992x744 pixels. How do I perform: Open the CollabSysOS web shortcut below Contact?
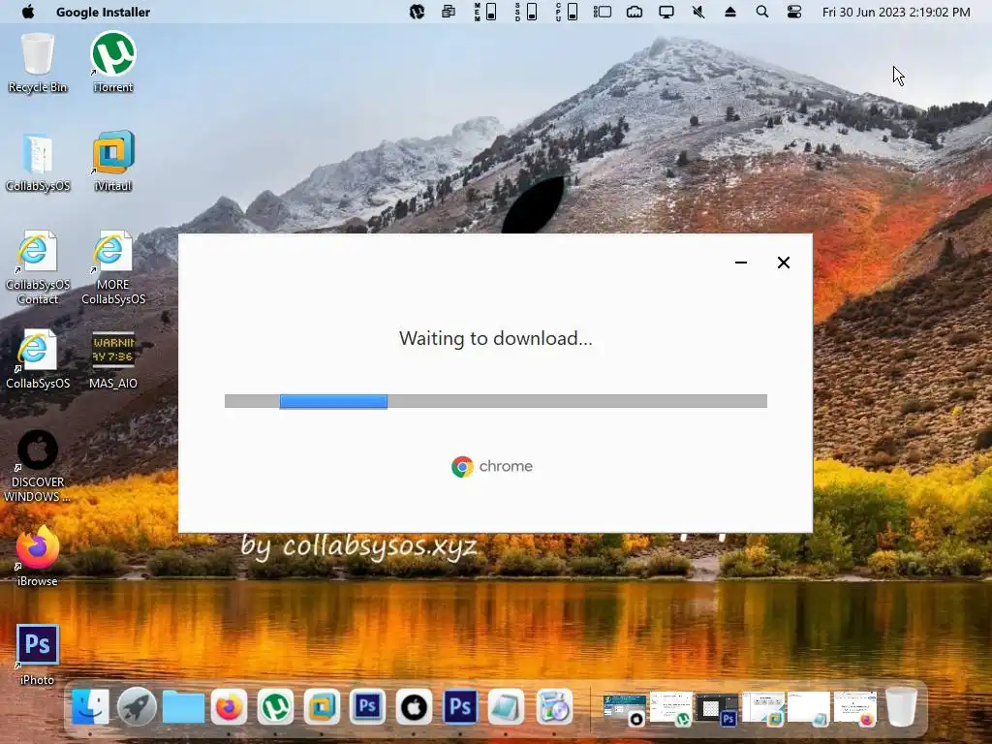click(x=38, y=358)
